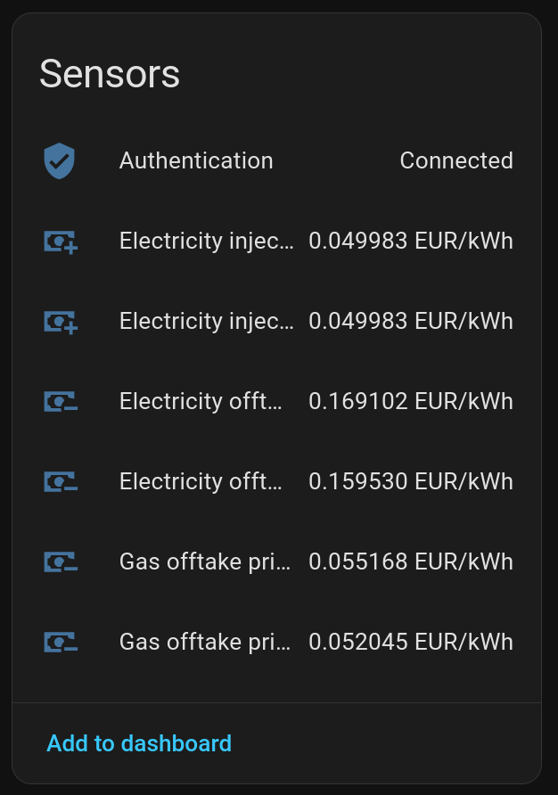The height and width of the screenshot is (795, 558).
Task: Click the 0.159530 EUR/kWh value
Action: pyautogui.click(x=411, y=482)
